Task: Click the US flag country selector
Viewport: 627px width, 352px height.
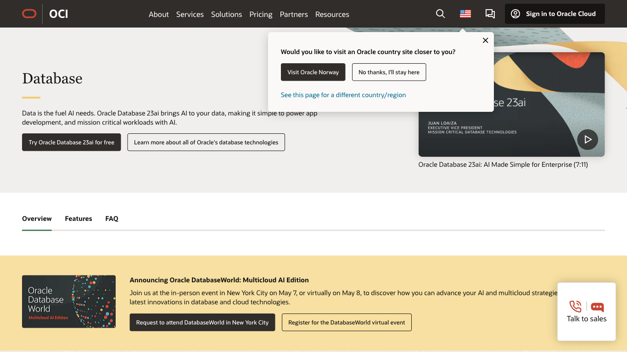Action: pyautogui.click(x=465, y=14)
